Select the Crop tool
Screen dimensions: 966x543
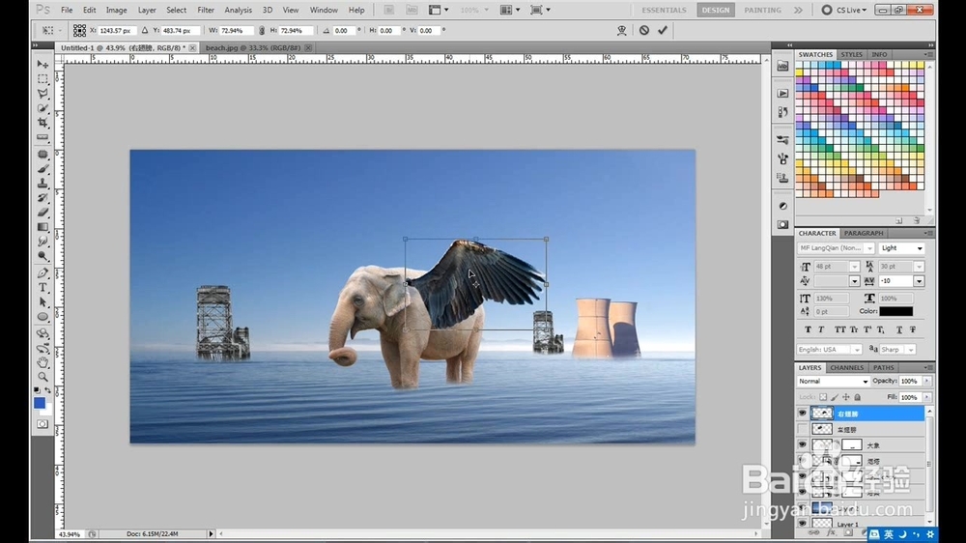43,124
